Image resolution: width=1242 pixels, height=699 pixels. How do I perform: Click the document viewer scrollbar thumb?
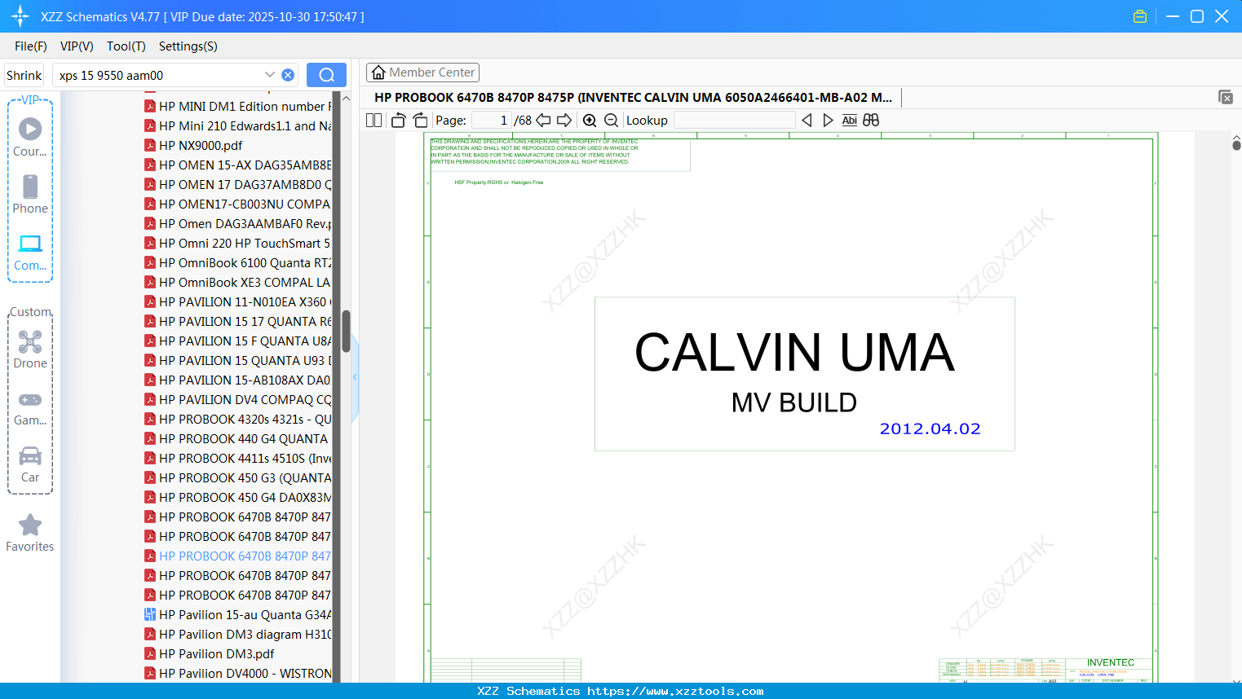click(x=1236, y=145)
